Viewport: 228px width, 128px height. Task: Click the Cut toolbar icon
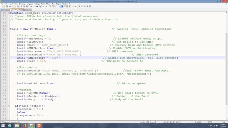[x=21, y=6]
